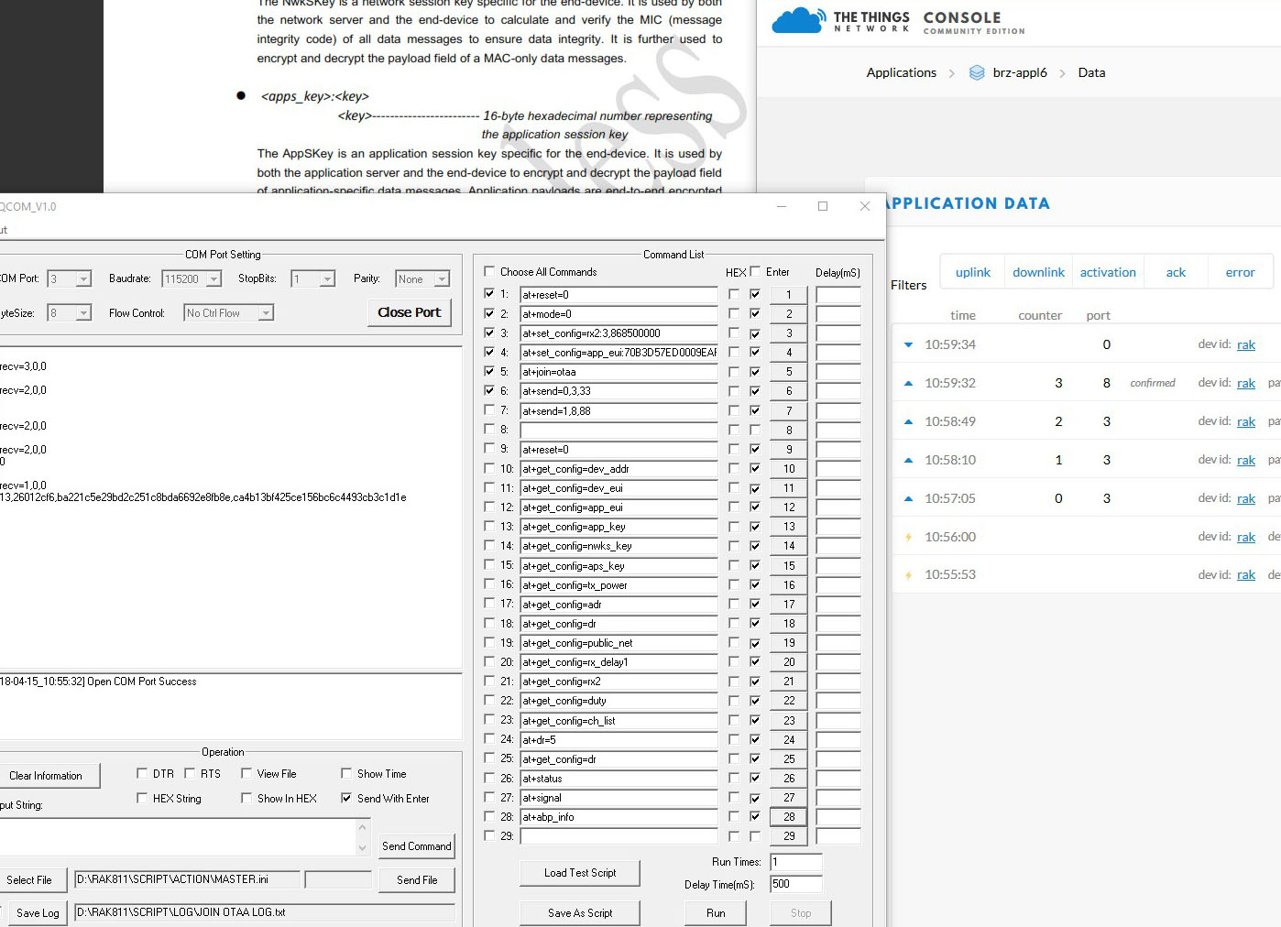Select the uplink filter tab
1281x927 pixels.
pos(972,272)
